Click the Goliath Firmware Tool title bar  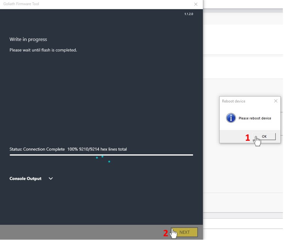click(x=94, y=4)
